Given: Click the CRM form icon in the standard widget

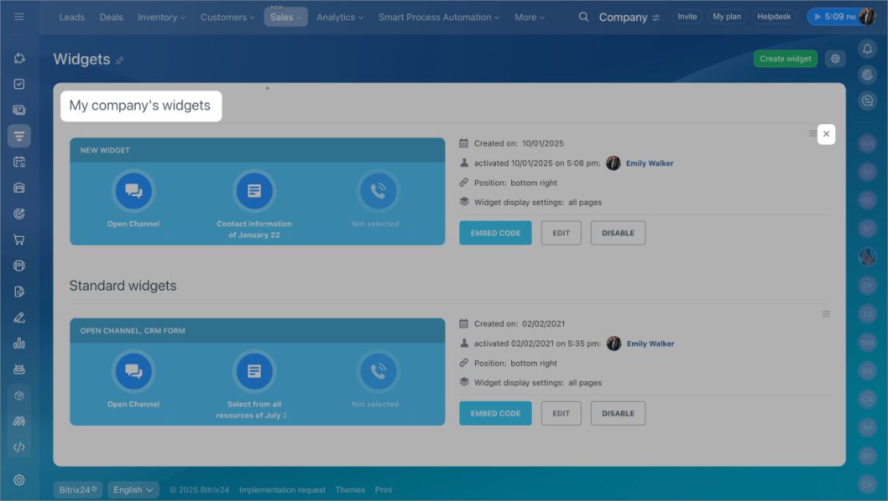Looking at the screenshot, I should click(x=254, y=371).
